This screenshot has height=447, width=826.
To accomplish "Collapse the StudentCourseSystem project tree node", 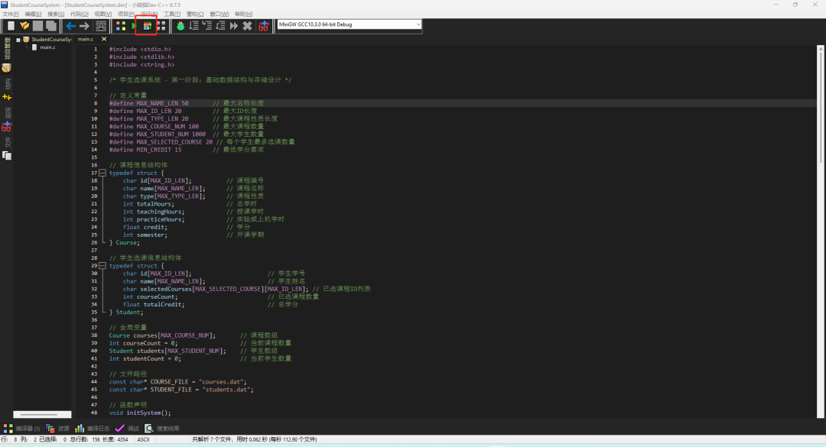I will tap(18, 39).
